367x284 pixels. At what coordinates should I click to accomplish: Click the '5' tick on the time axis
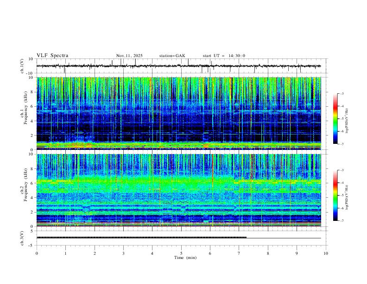(181, 253)
